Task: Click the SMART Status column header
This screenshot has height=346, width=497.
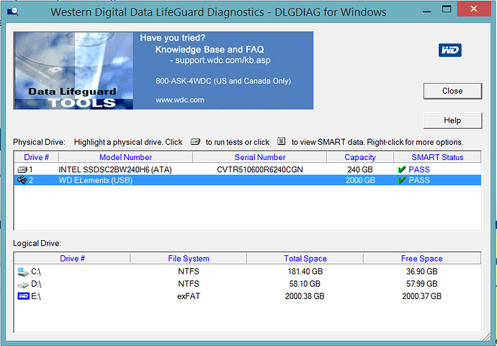Action: (437, 157)
